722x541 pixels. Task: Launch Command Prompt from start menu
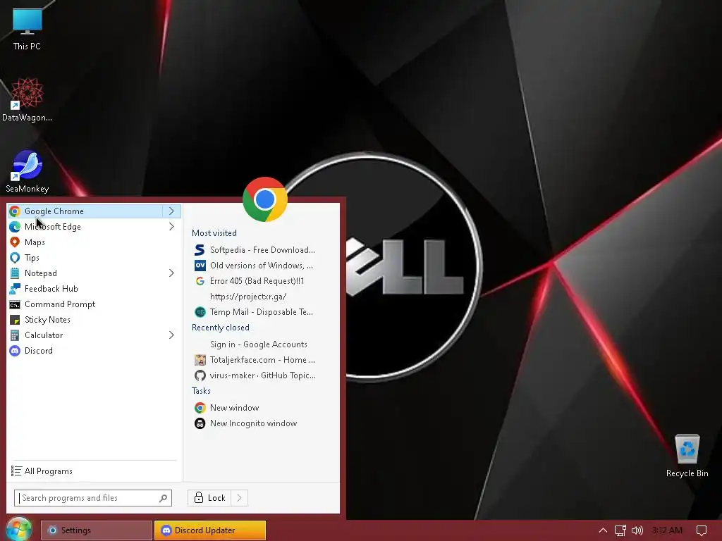click(94, 304)
